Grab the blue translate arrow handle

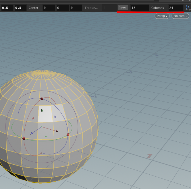click(31, 133)
